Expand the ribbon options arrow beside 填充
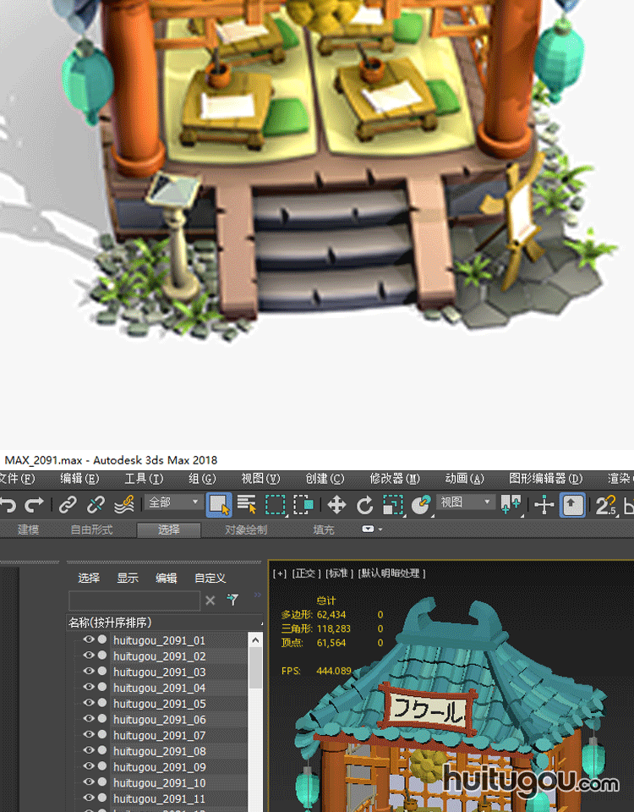The width and height of the screenshot is (634, 812). tap(372, 529)
